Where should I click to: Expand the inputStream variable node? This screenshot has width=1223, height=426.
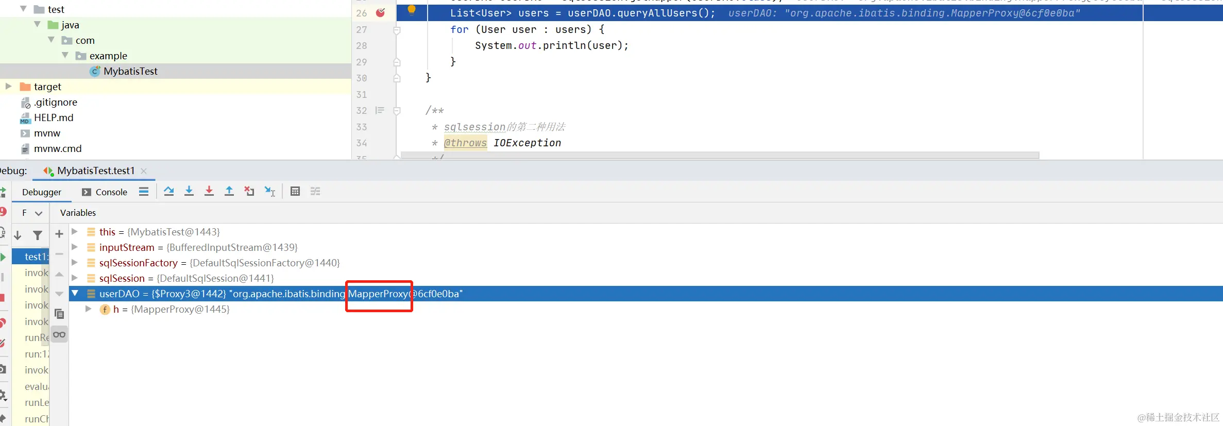pyautogui.click(x=75, y=247)
